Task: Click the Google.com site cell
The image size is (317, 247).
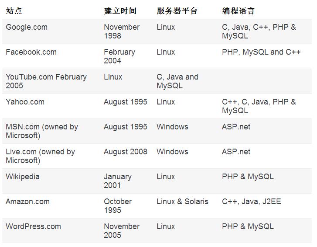Action: 27,27
